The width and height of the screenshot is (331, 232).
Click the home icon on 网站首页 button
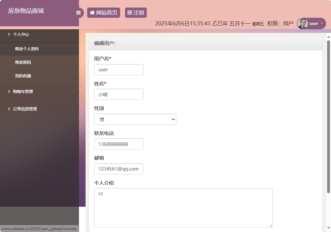click(93, 12)
